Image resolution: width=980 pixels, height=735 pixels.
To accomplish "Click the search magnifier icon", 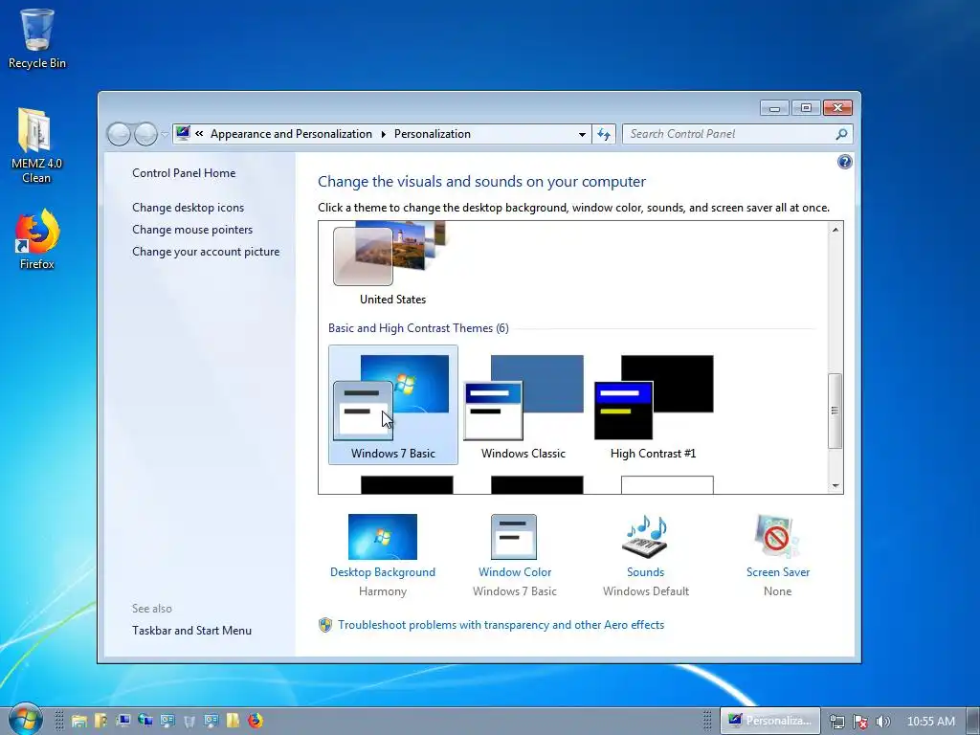I will [x=842, y=134].
